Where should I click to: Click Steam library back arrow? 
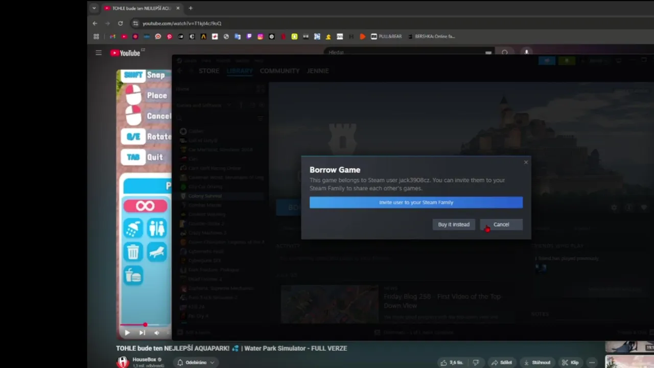tap(180, 71)
